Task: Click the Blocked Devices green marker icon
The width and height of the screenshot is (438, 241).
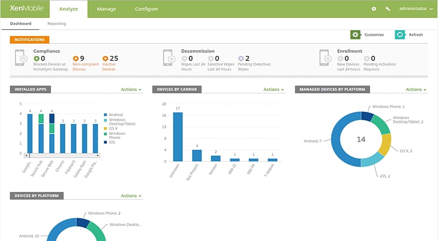Action: coord(36,58)
